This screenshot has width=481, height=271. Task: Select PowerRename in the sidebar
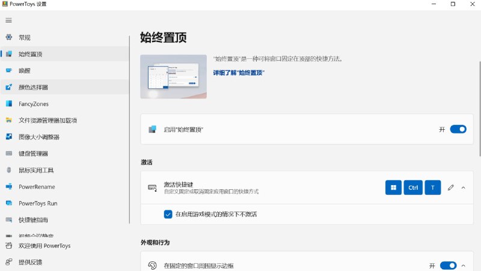pos(64,186)
